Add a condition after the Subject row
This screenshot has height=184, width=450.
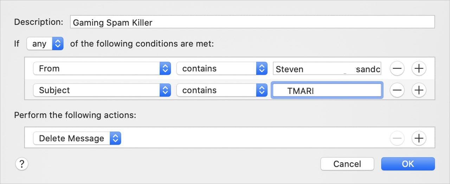[x=418, y=90]
